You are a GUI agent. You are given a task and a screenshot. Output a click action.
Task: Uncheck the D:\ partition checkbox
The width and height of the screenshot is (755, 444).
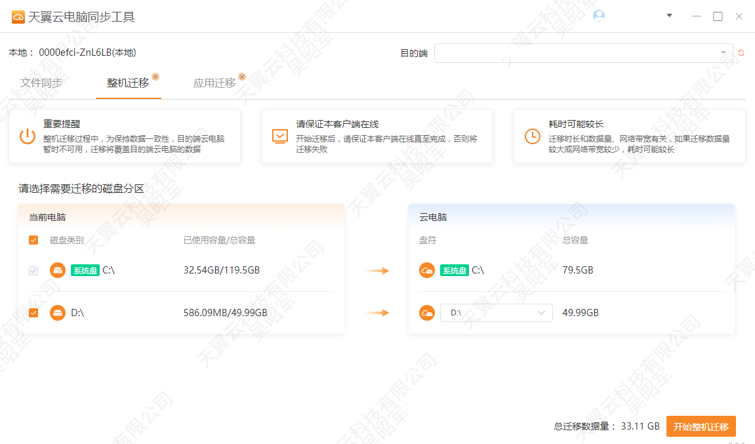33,313
